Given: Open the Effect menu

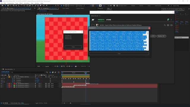Looking at the screenshot, I should 21,3.
